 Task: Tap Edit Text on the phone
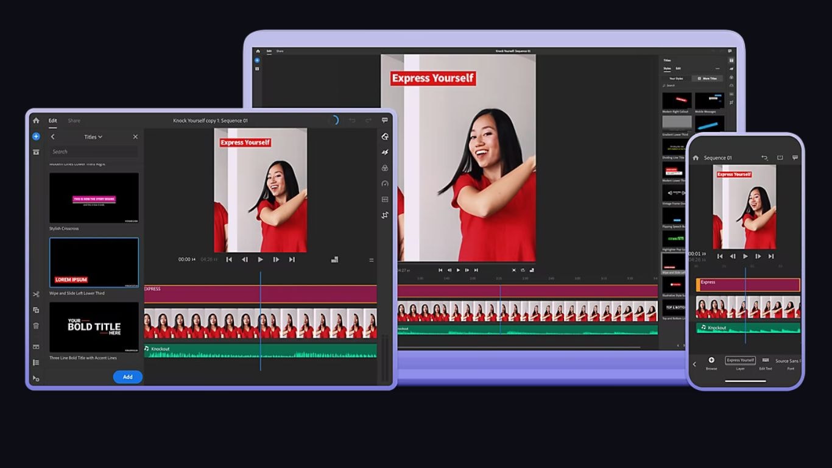coord(766,363)
